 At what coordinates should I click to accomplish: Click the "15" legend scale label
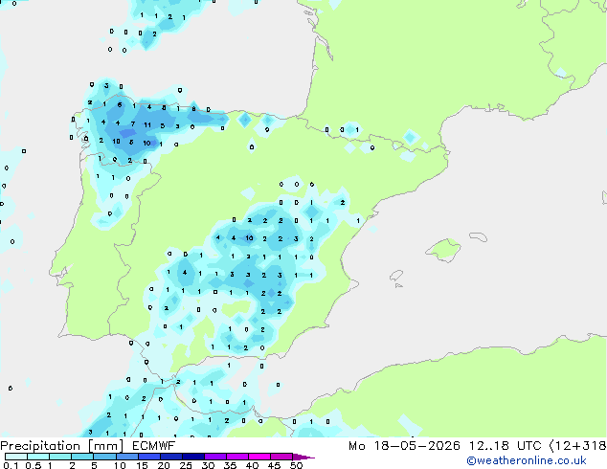click(142, 465)
